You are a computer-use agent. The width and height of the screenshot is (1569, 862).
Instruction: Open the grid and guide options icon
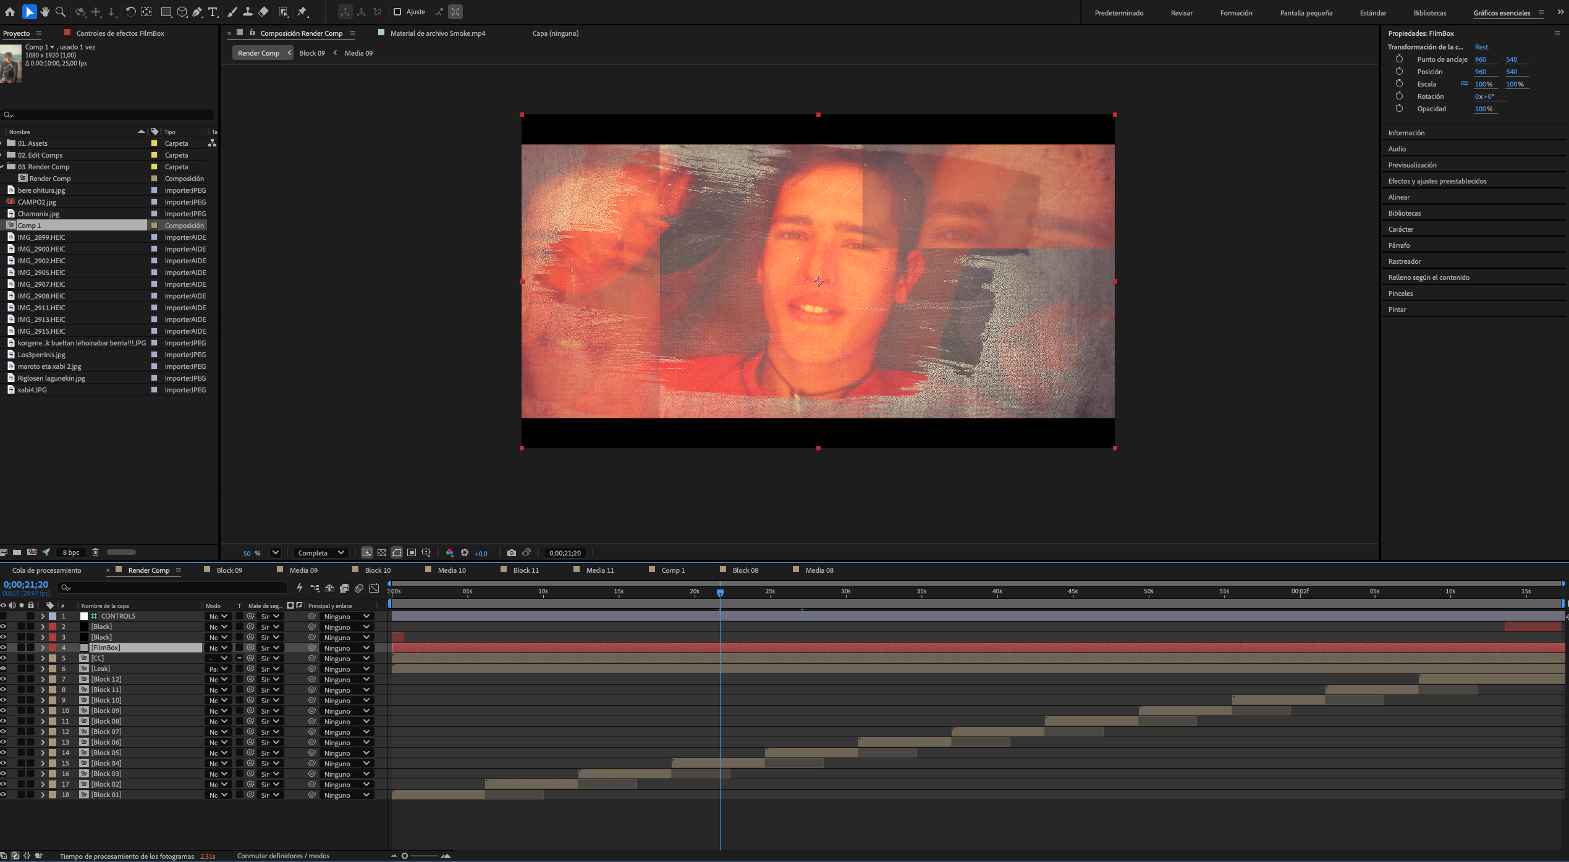click(x=426, y=553)
